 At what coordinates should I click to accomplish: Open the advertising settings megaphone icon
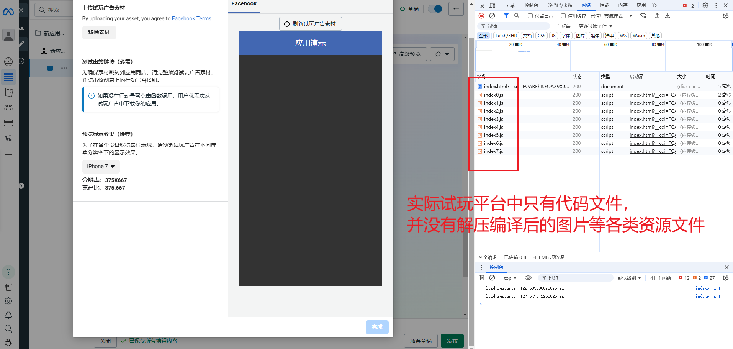8,138
